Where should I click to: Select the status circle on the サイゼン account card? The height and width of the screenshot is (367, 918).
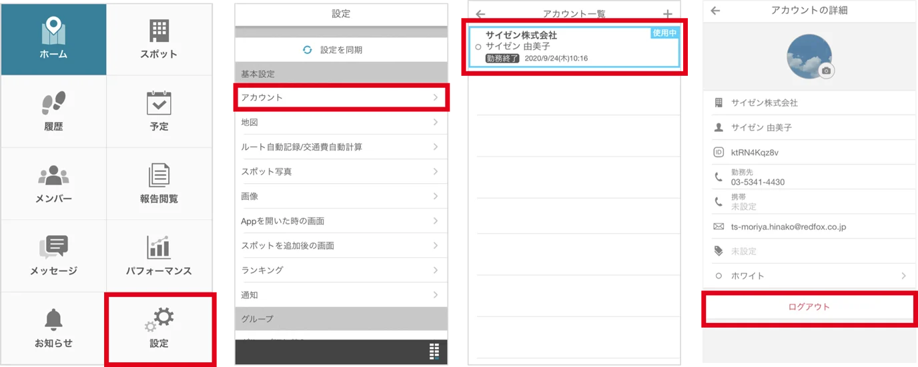coord(478,47)
